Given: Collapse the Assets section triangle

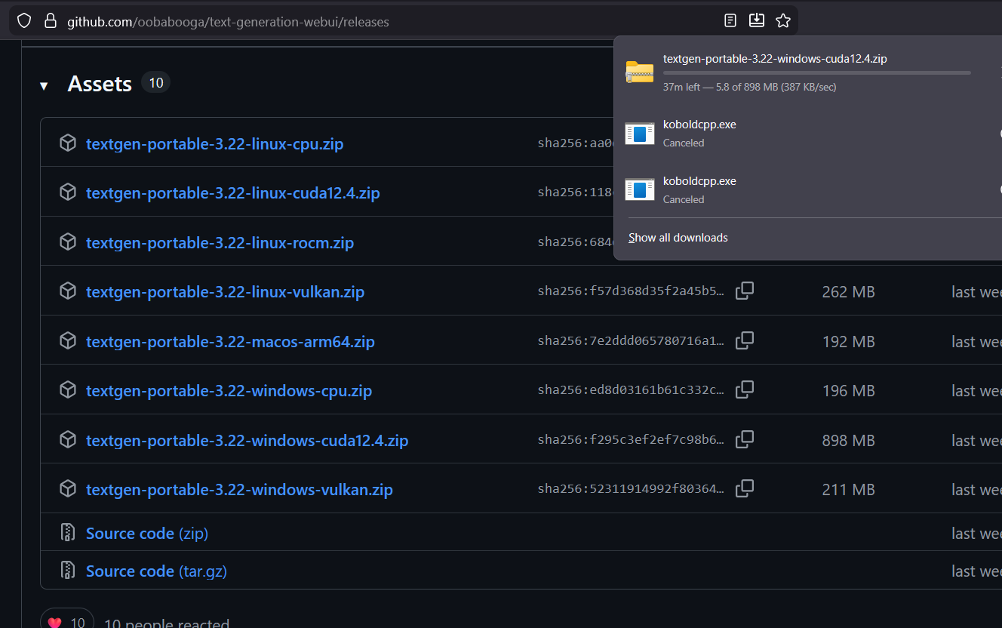Looking at the screenshot, I should [44, 86].
